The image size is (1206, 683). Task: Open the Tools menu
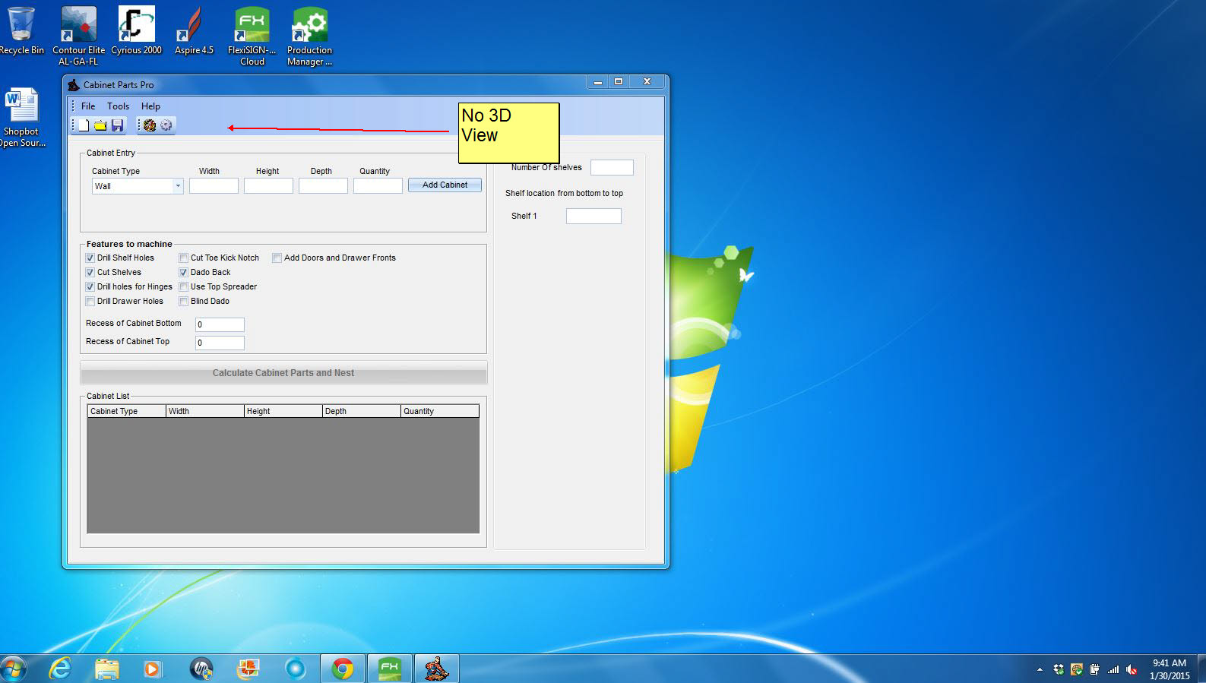pos(118,106)
